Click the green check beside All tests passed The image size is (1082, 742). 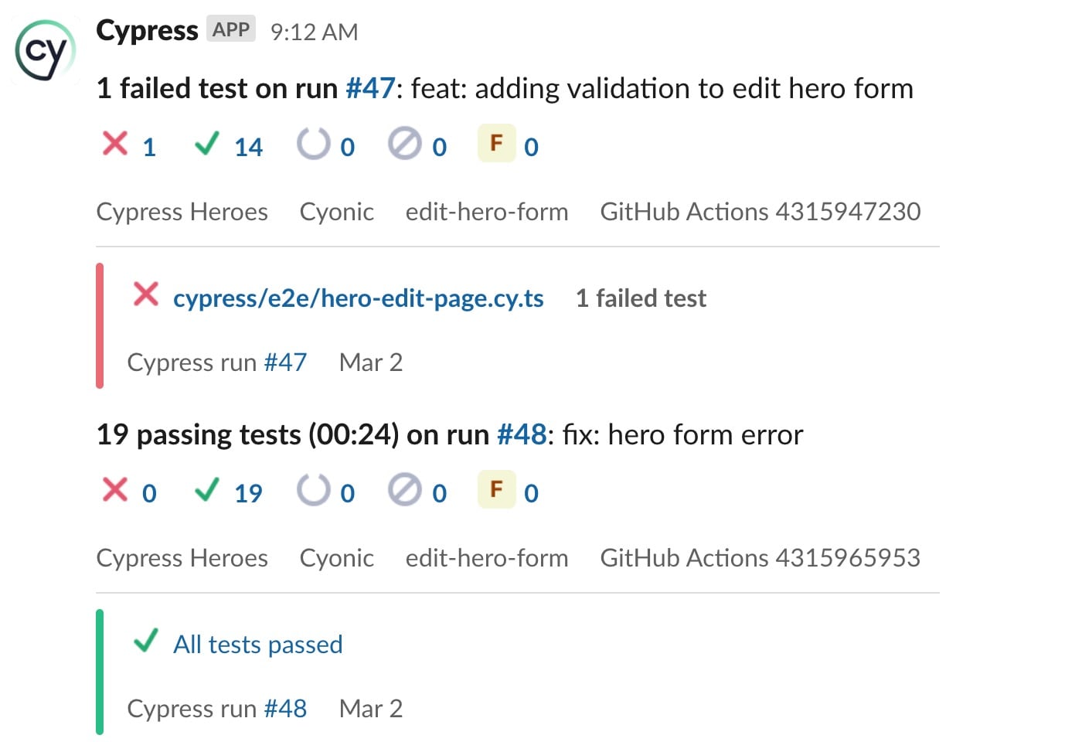pos(145,642)
